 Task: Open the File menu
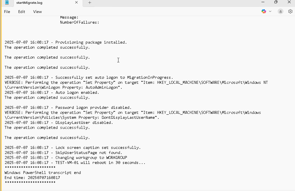click(7, 12)
